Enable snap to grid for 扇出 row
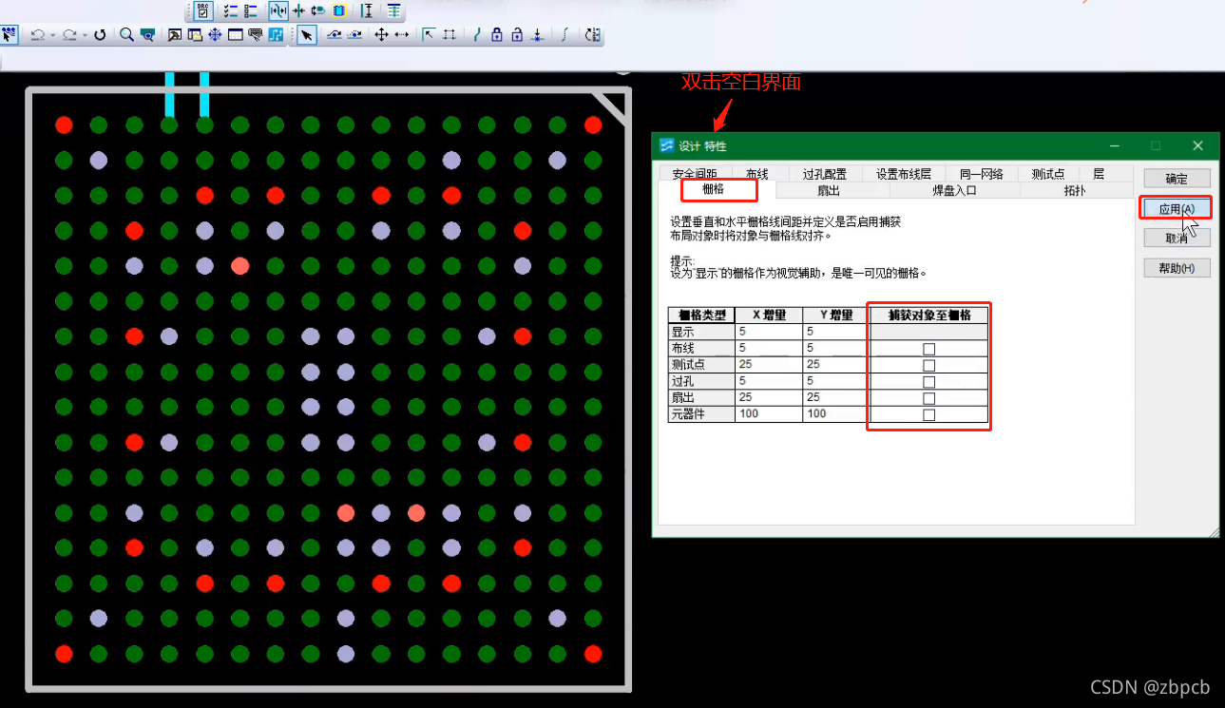Screen dimensions: 1225x708 click(928, 398)
